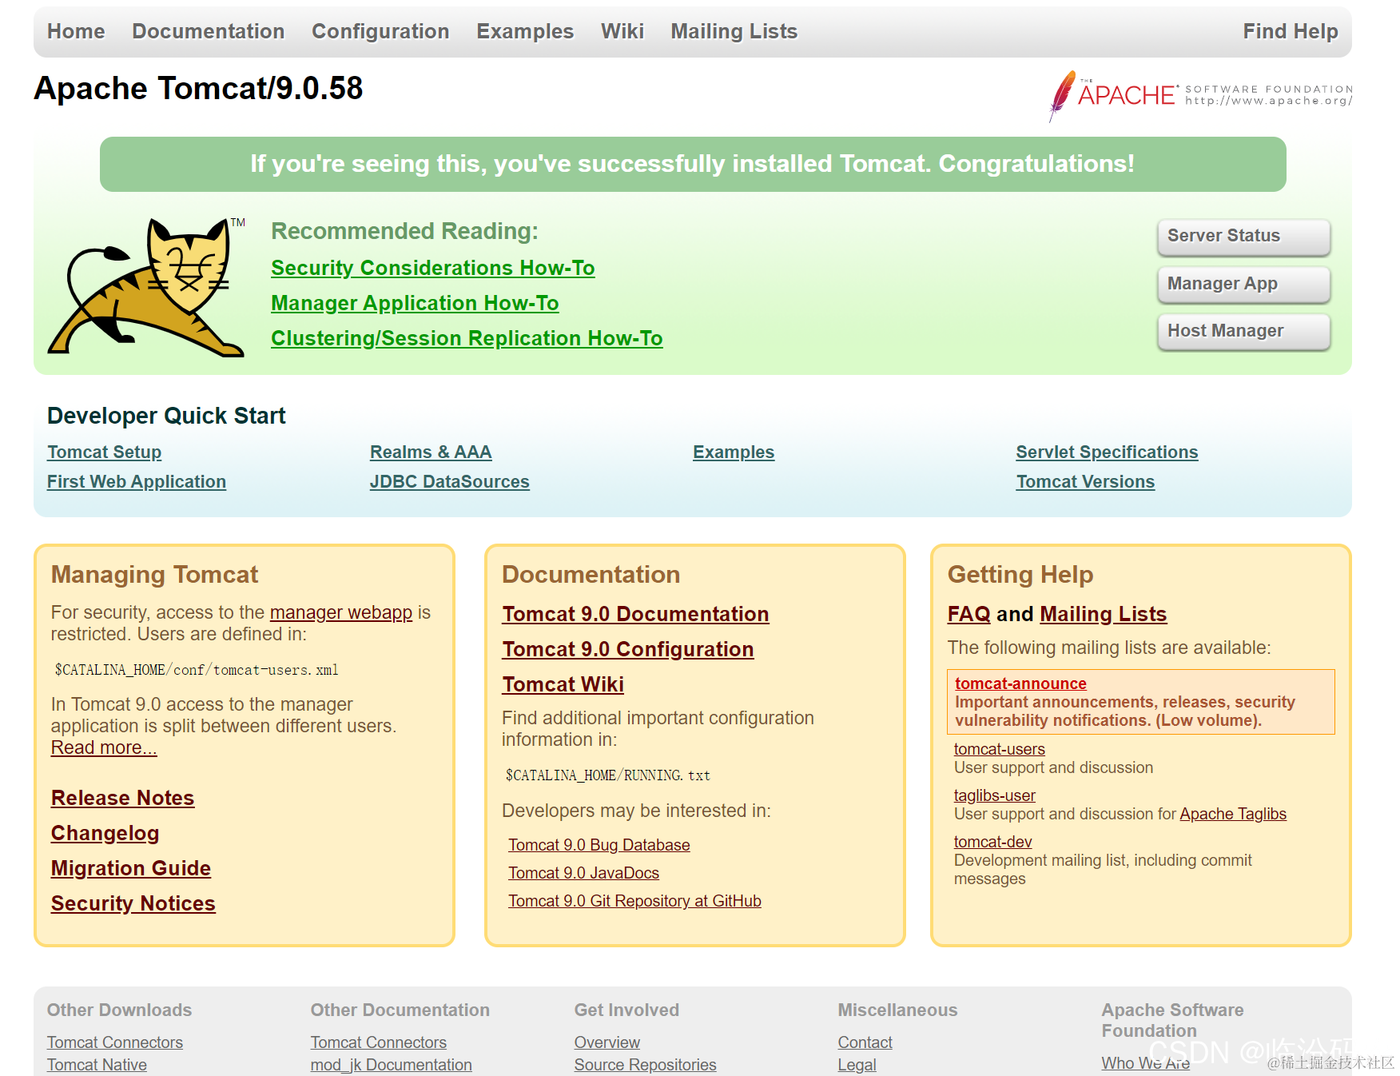
Task: Open Wiki from the top navigation
Action: pyautogui.click(x=622, y=31)
